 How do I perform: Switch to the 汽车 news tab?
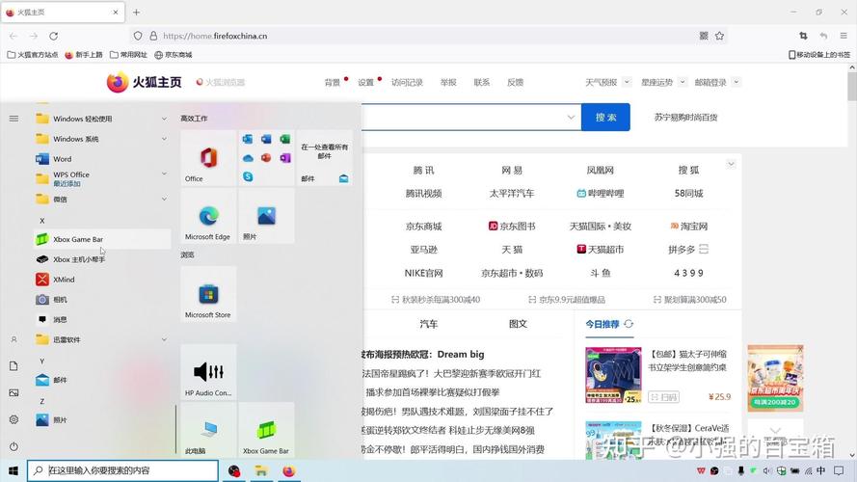[428, 324]
